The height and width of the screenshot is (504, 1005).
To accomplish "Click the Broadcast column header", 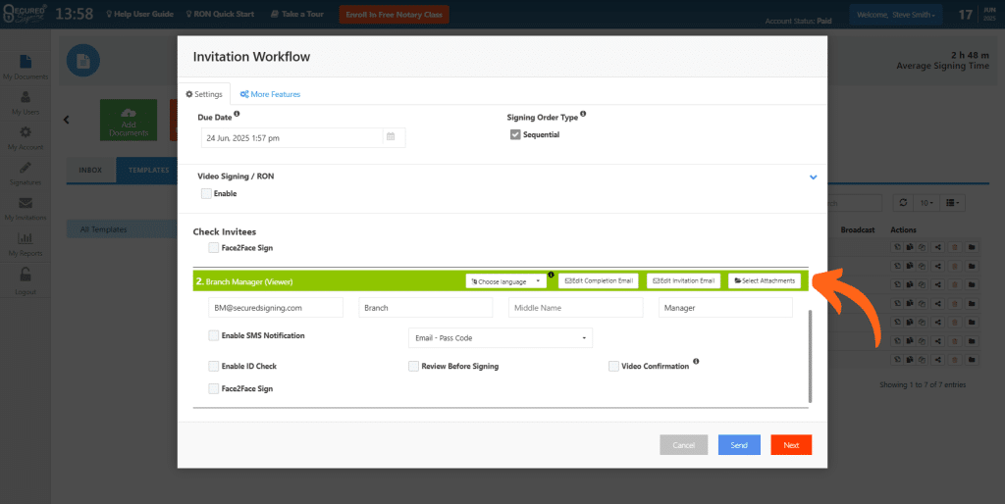I will point(858,229).
